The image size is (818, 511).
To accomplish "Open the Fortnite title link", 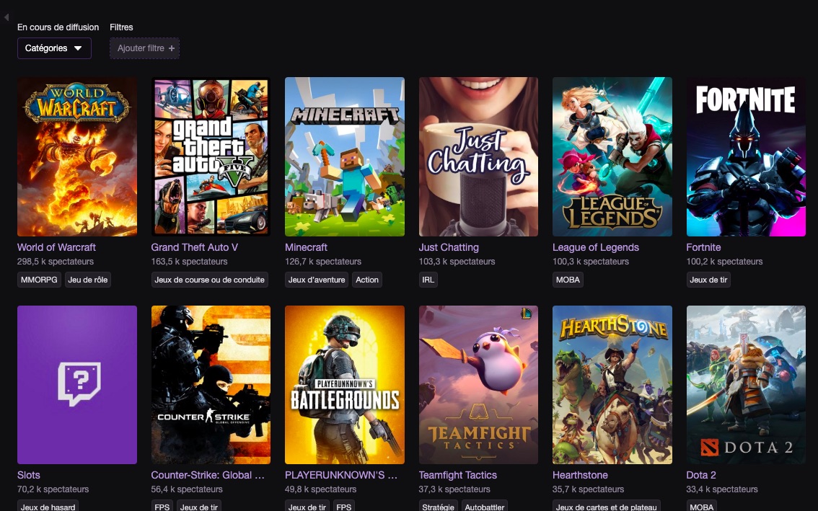I will pyautogui.click(x=704, y=247).
